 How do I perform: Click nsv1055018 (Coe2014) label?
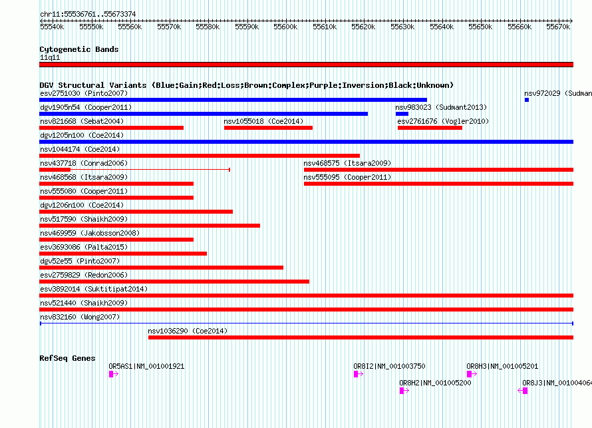(x=263, y=121)
